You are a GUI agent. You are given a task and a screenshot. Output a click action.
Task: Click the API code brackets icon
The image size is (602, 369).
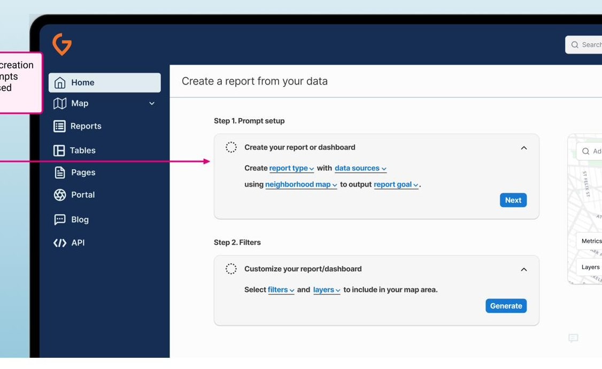tap(60, 243)
